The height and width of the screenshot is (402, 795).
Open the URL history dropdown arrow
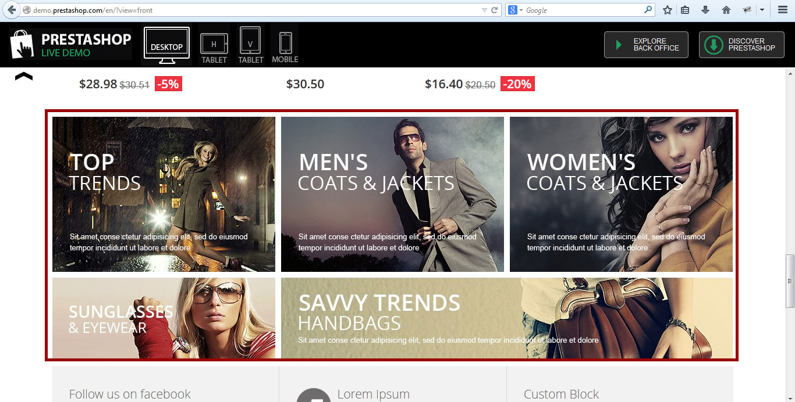pyautogui.click(x=484, y=10)
